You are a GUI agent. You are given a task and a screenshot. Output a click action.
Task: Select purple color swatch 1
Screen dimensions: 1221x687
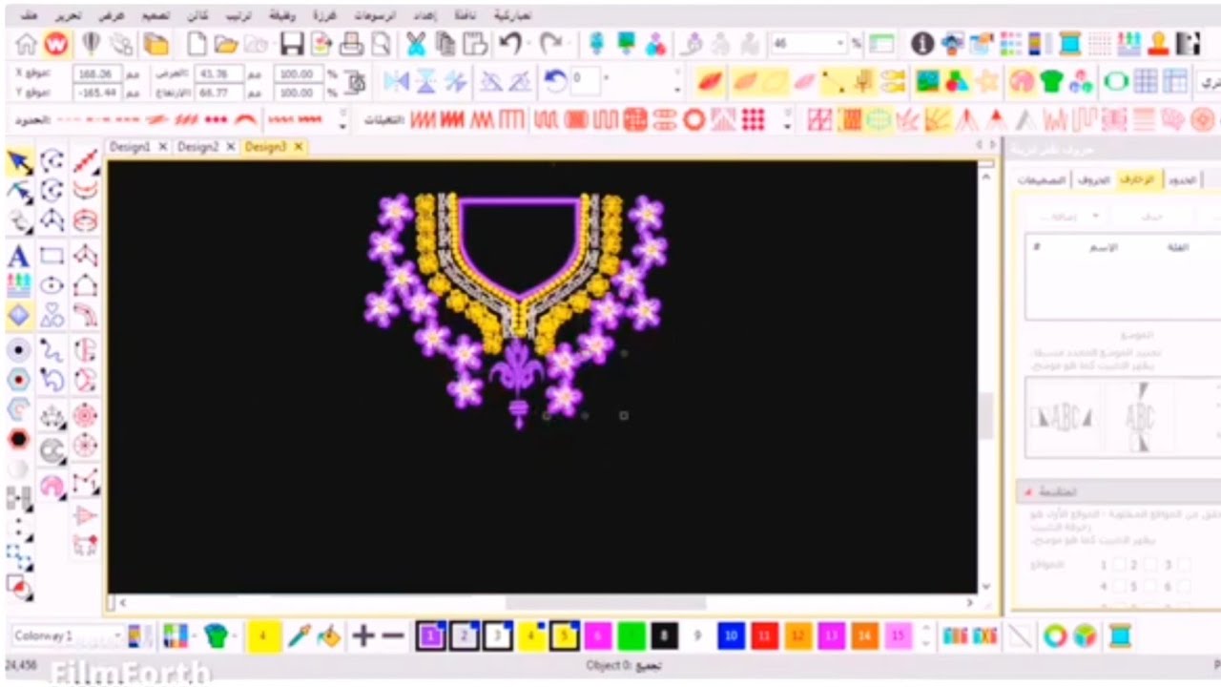431,635
